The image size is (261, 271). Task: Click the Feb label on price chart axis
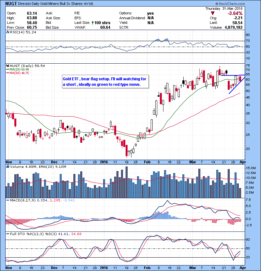147,162
